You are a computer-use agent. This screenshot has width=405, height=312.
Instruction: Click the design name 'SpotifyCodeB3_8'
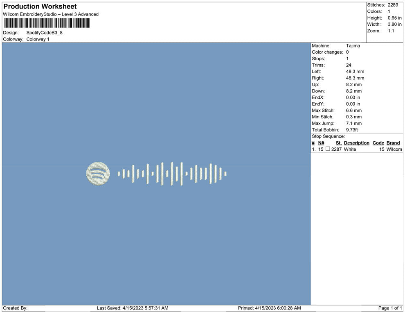tap(45, 33)
